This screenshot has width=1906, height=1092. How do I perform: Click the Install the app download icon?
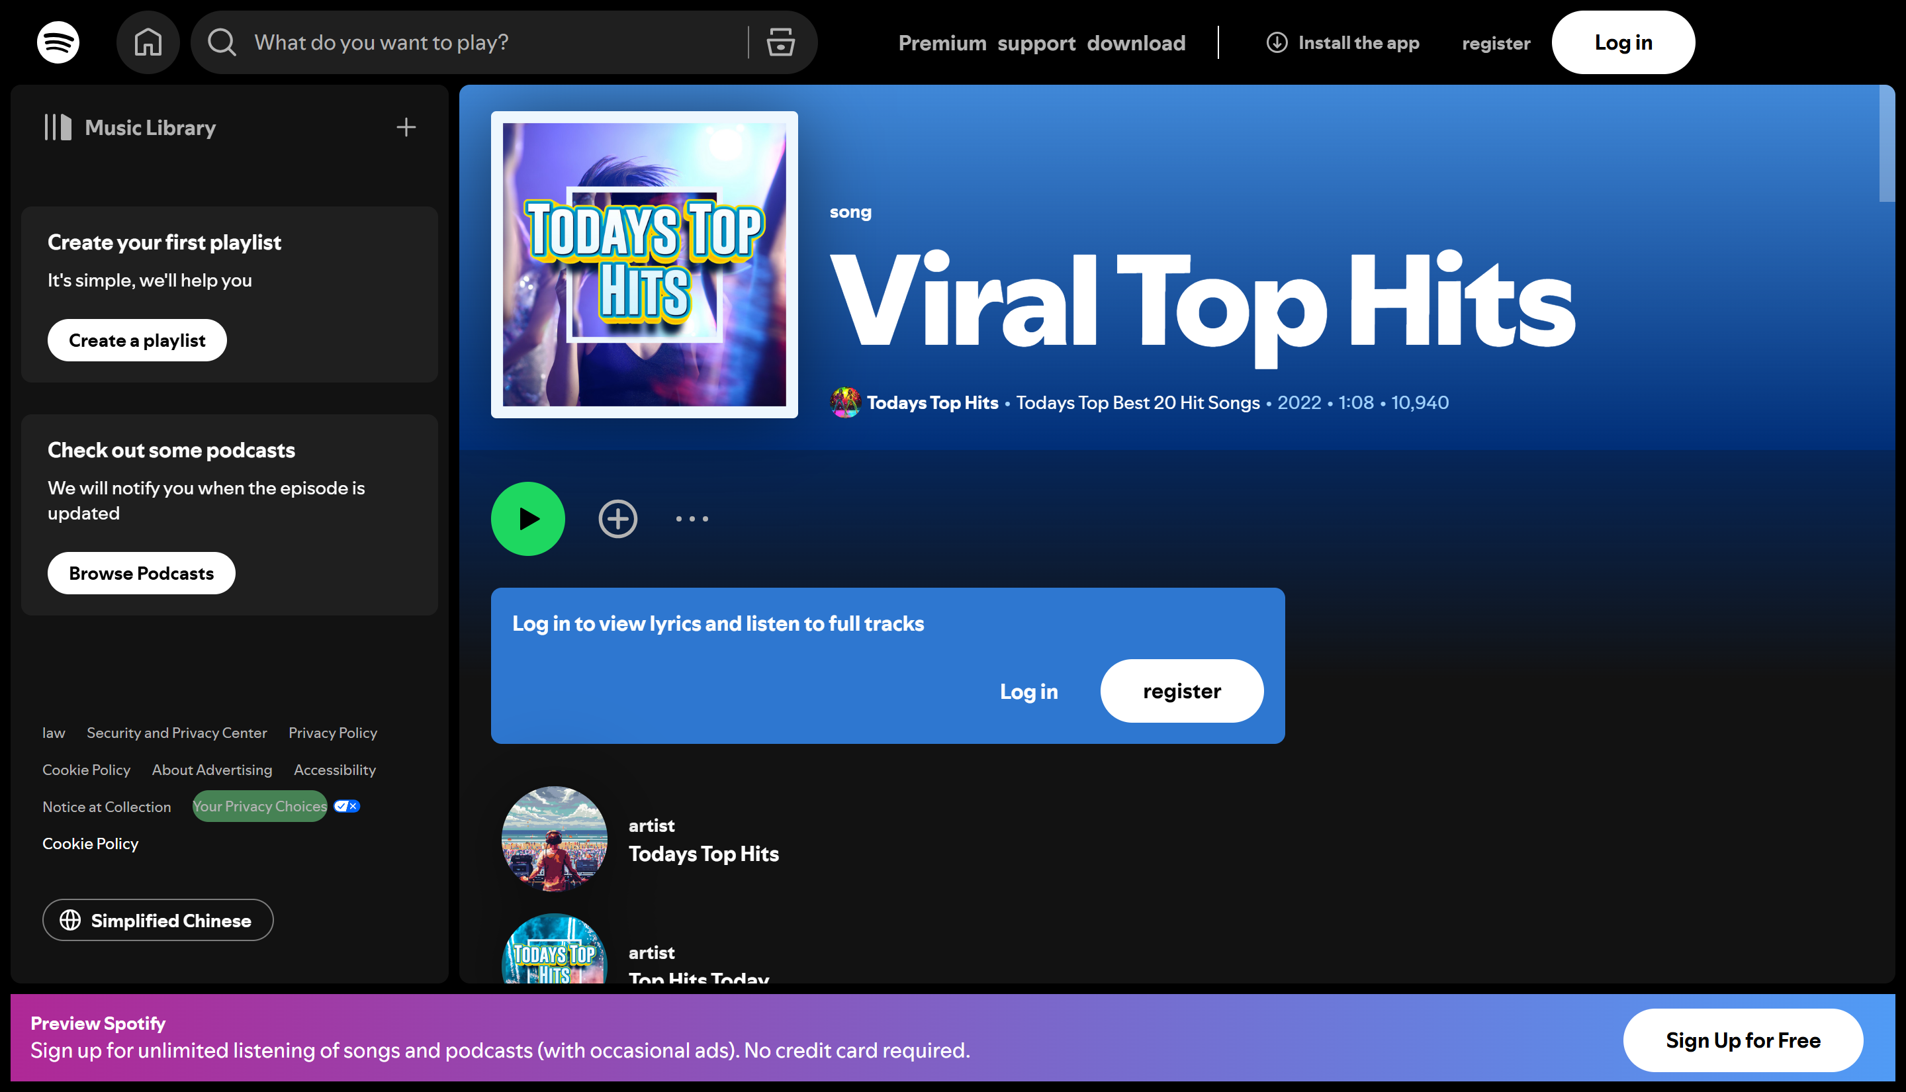(1277, 43)
